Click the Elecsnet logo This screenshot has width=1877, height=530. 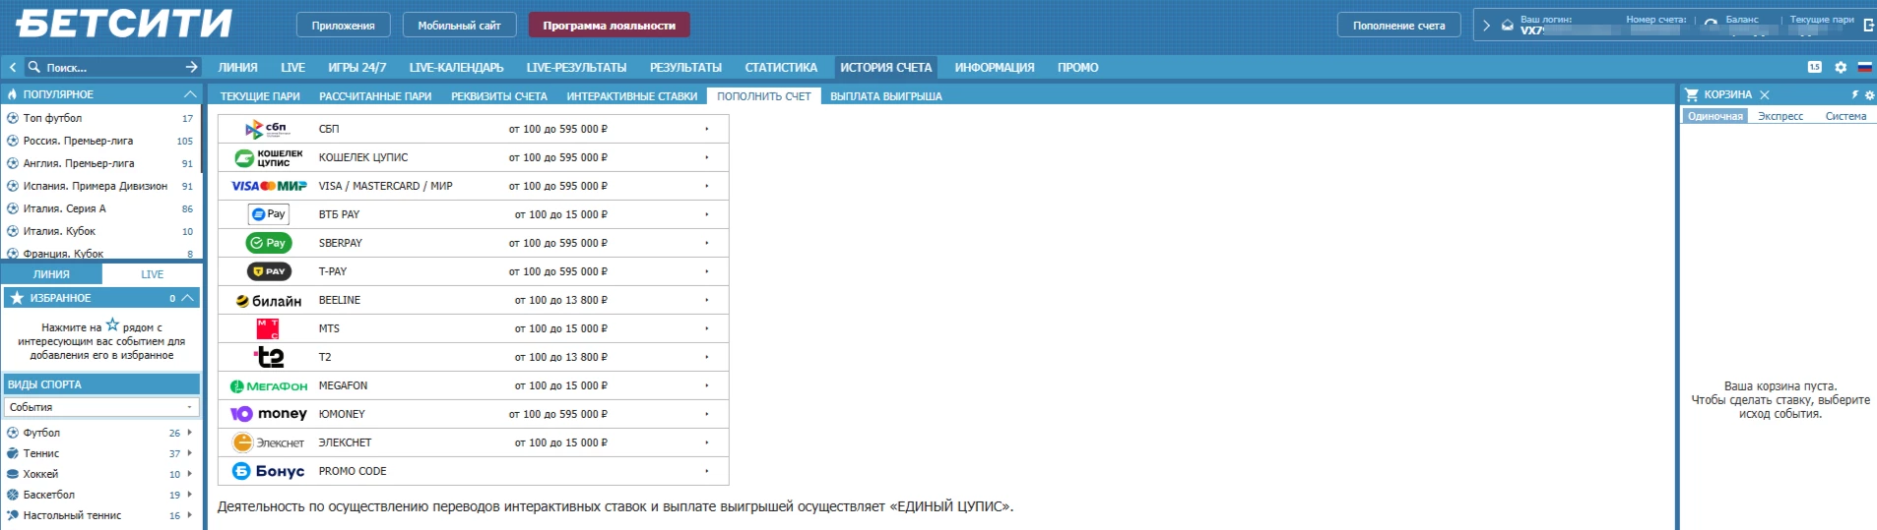pyautogui.click(x=269, y=442)
